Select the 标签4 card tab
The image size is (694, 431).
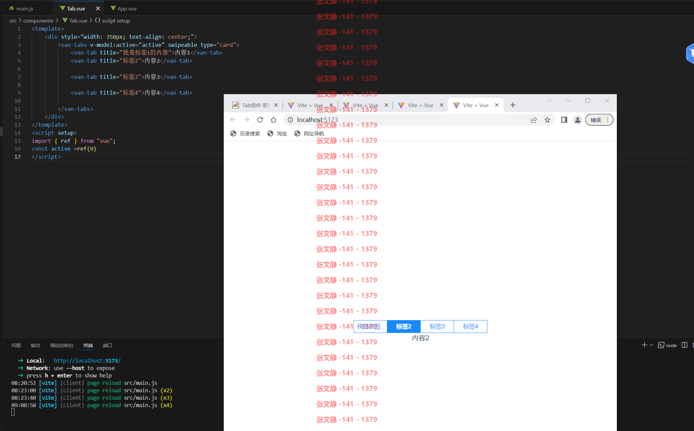471,326
